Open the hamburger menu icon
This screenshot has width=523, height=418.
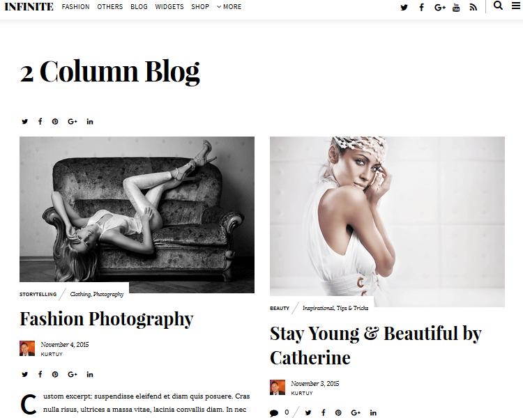(x=516, y=6)
